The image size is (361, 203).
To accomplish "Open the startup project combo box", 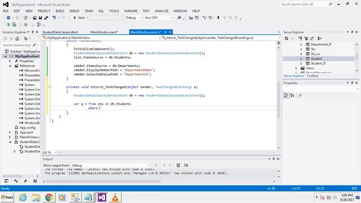I will point(106,17).
